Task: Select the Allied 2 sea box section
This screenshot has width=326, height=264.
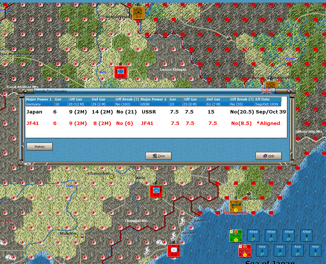Action: [271, 235]
